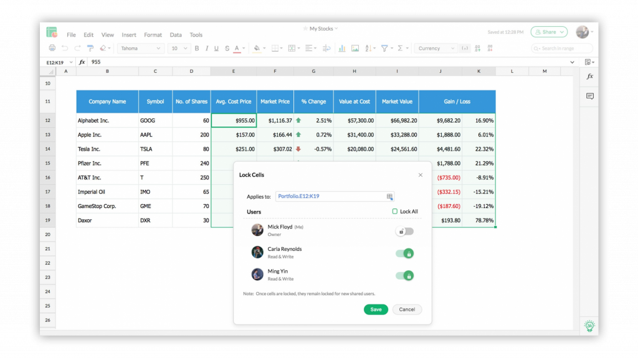Toggle lock for Mick Floyd
The image size is (638, 358).
tap(404, 231)
